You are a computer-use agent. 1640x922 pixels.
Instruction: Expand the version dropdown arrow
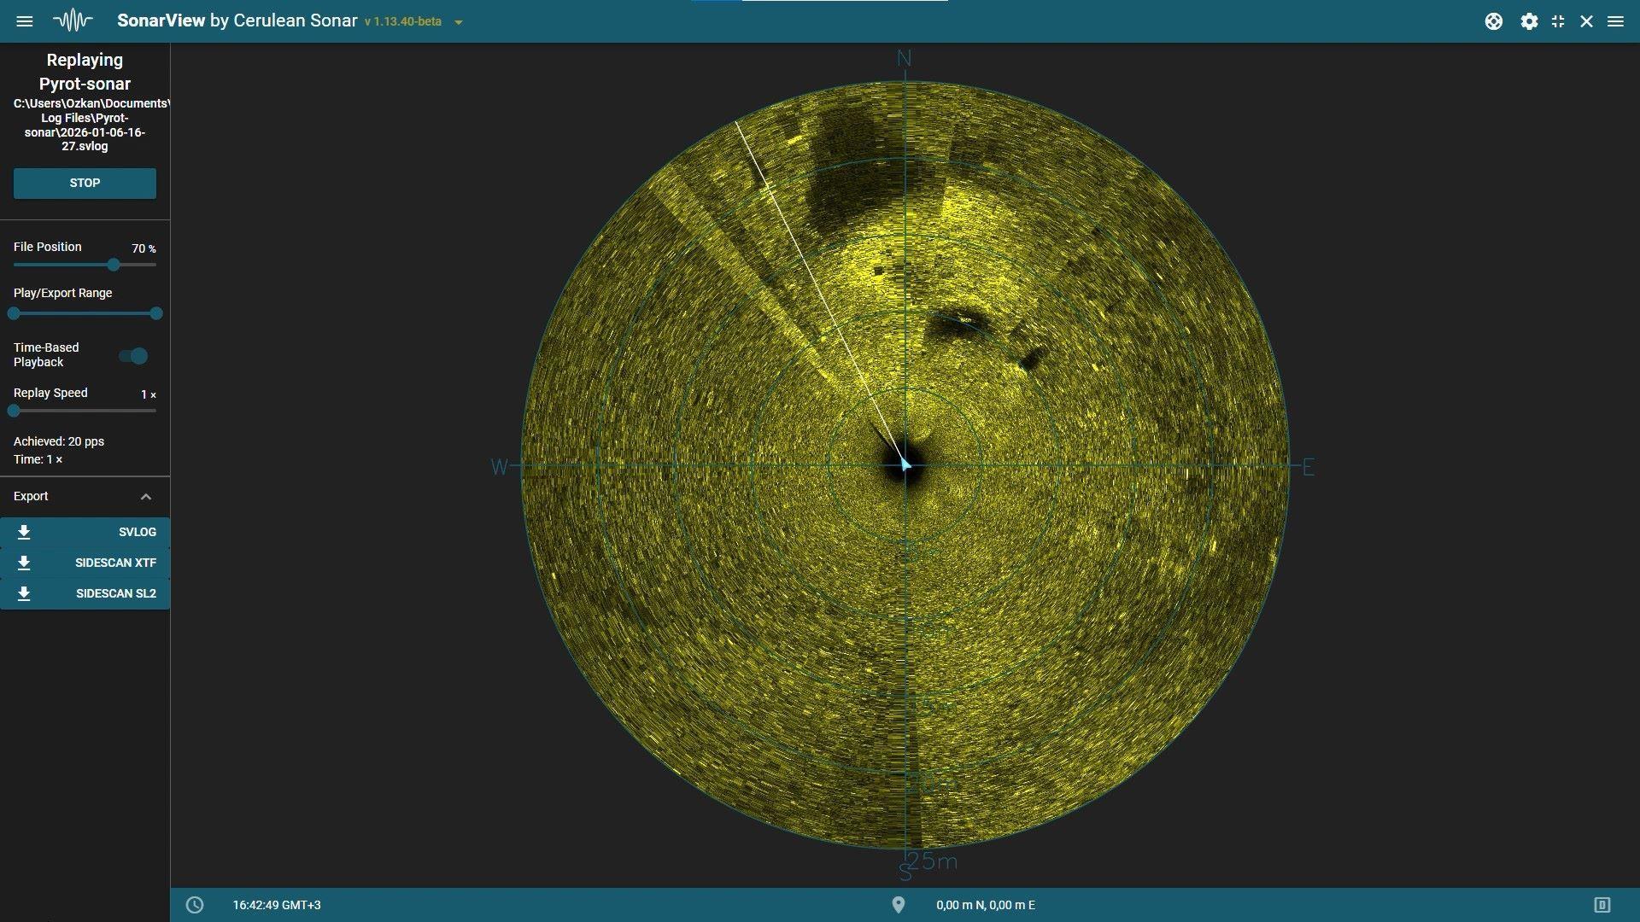tap(459, 22)
